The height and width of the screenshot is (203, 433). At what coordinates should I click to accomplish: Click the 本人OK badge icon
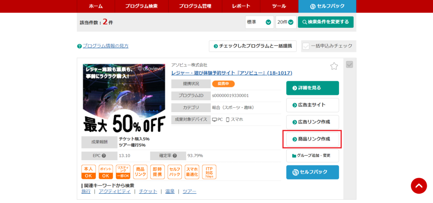tap(88, 172)
